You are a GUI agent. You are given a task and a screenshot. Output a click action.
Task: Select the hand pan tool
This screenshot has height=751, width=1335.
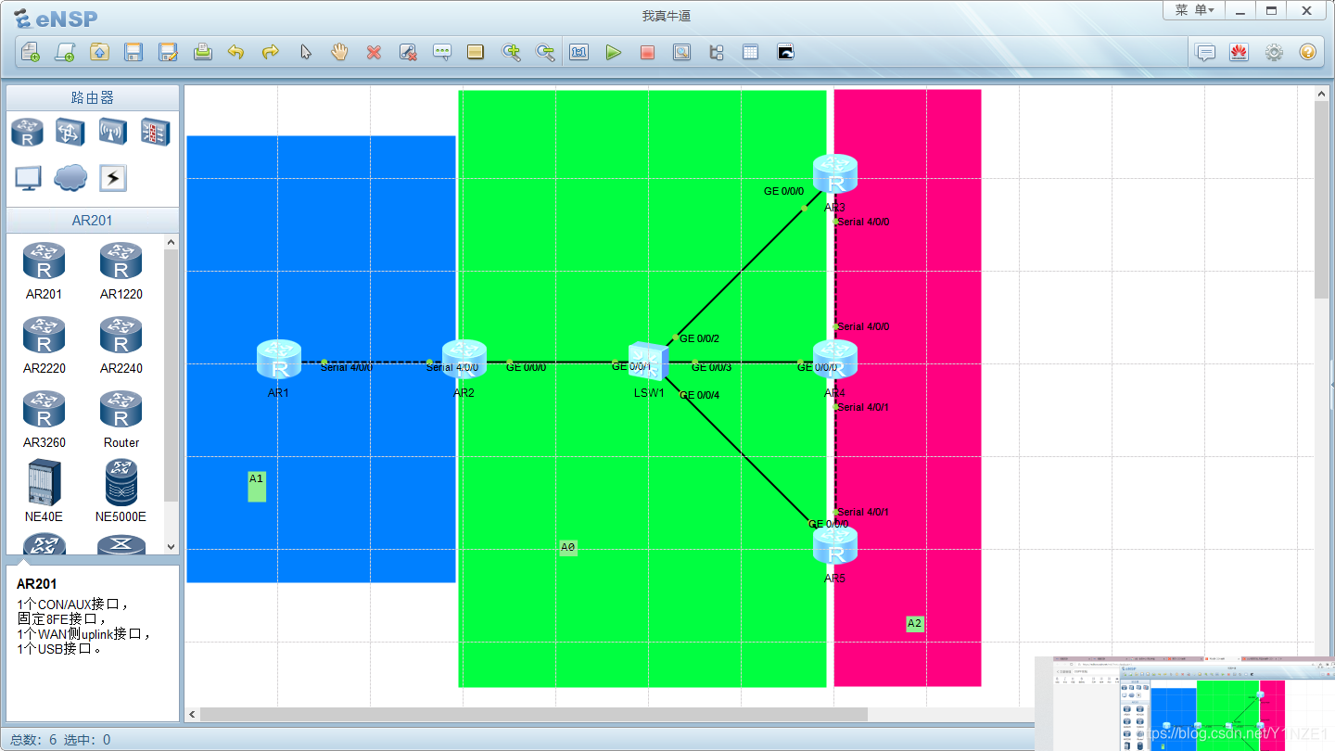pyautogui.click(x=339, y=52)
